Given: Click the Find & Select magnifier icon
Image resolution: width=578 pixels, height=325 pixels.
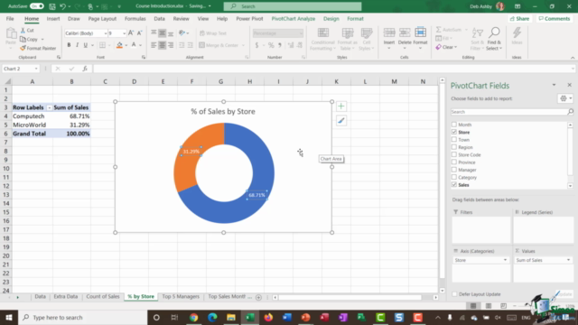Looking at the screenshot, I should click(x=494, y=33).
